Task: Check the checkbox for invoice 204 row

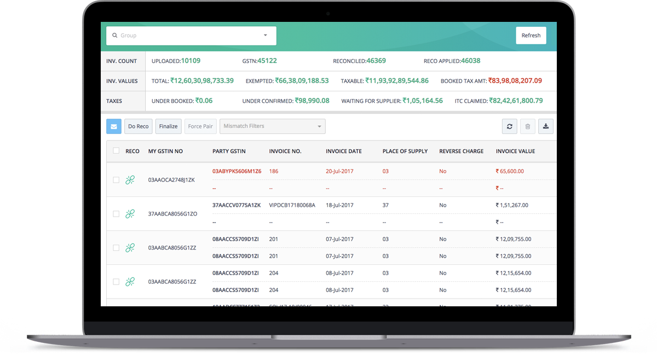Action: click(116, 282)
